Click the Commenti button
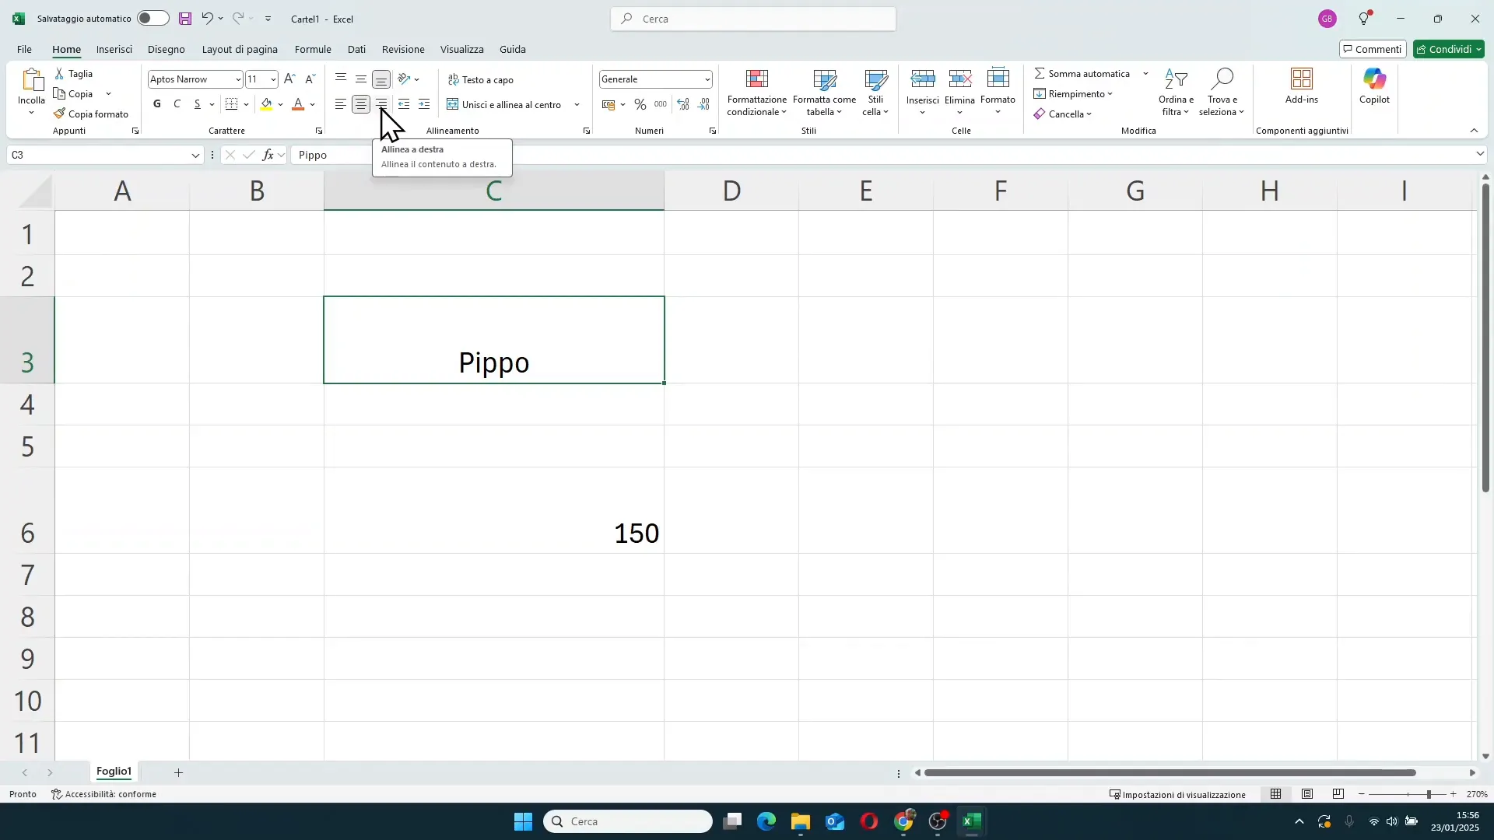1494x840 pixels. (x=1373, y=49)
